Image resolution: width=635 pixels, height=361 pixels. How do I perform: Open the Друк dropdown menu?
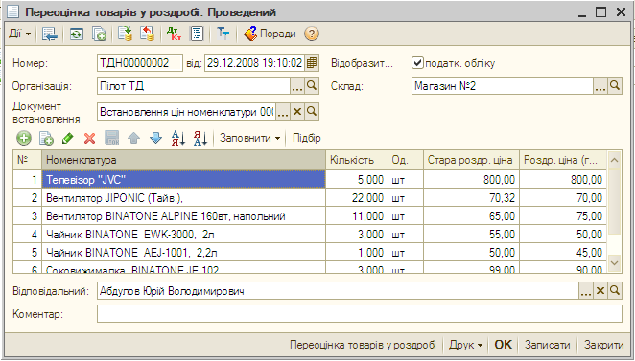(466, 345)
